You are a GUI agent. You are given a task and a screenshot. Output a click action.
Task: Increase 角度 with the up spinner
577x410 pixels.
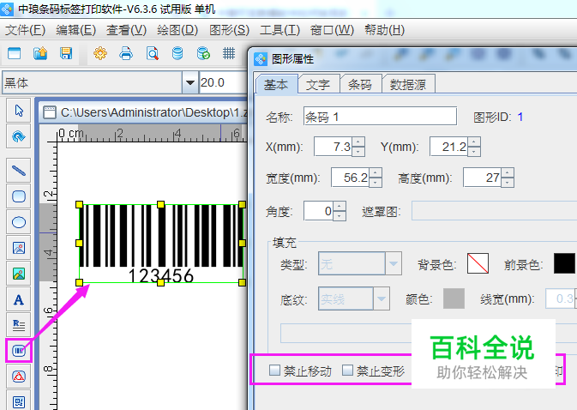tap(340, 206)
